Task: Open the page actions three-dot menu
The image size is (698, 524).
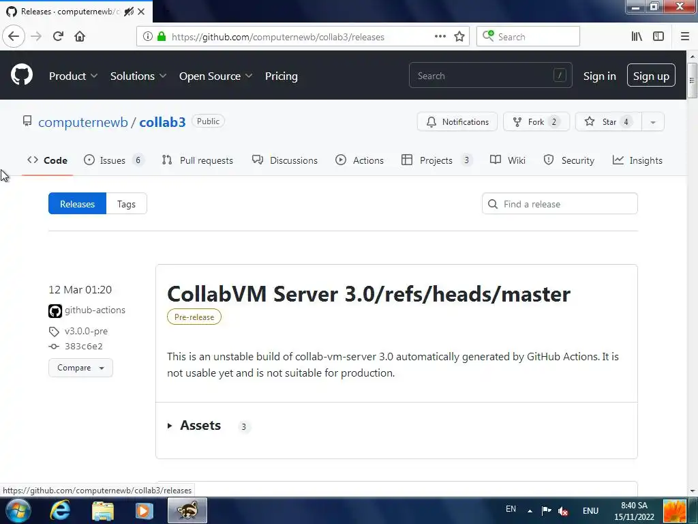Action: 440,37
